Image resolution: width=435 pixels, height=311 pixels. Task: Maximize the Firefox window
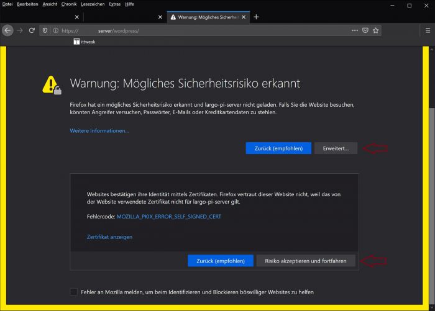pos(409,6)
